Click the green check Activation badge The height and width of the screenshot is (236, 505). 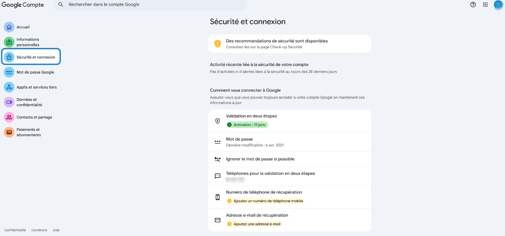coord(247,125)
